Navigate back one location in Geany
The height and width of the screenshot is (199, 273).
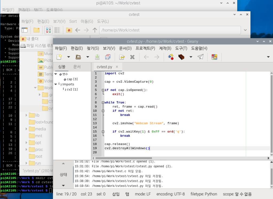coord(146,57)
